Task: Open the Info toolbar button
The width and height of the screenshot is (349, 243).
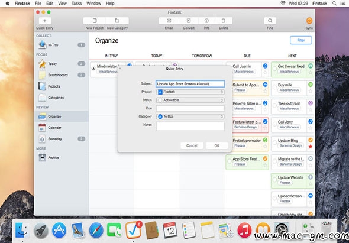Action: pos(206,21)
